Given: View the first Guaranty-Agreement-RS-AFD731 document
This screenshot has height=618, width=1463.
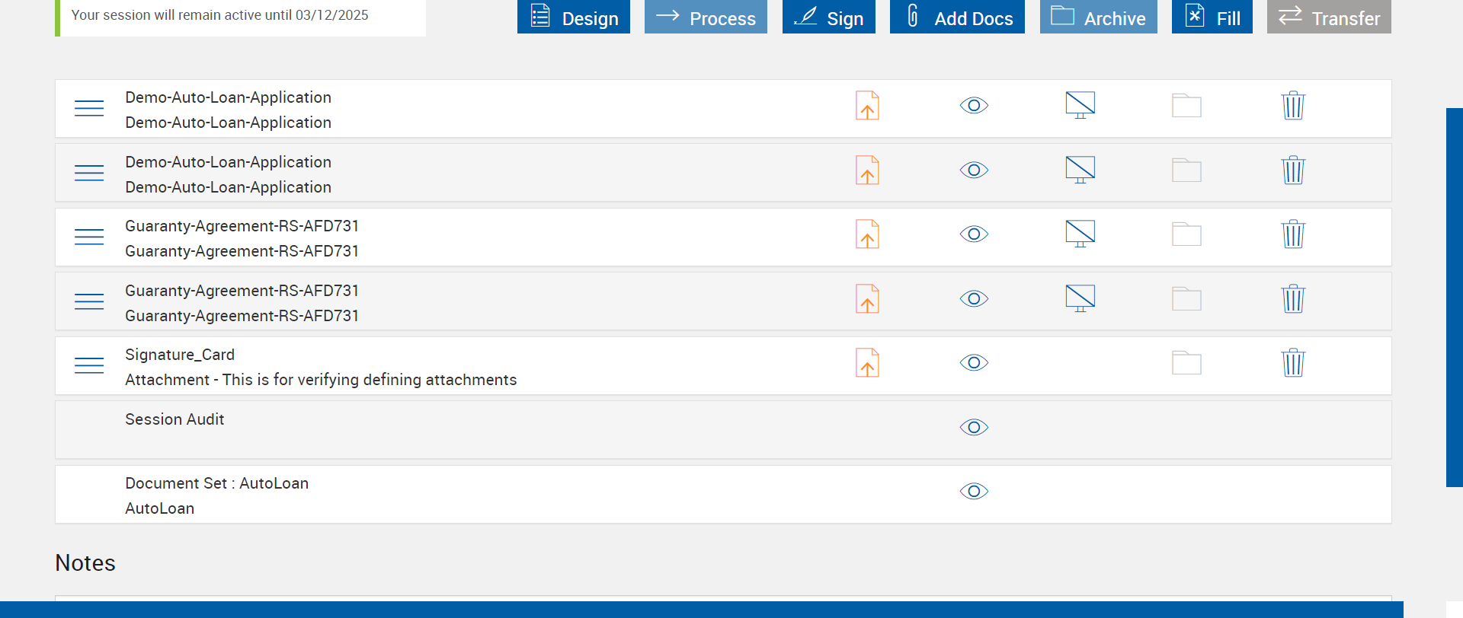Looking at the screenshot, I should click(x=974, y=234).
